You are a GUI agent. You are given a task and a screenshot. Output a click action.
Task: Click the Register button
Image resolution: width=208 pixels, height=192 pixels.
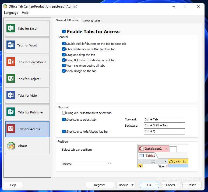point(100,185)
